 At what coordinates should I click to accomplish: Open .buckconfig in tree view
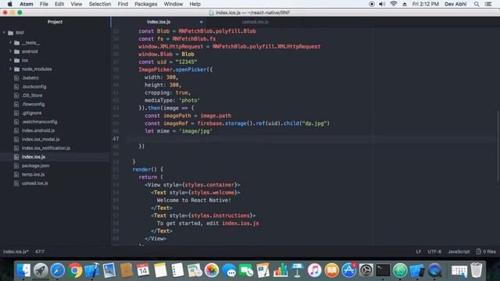point(34,87)
